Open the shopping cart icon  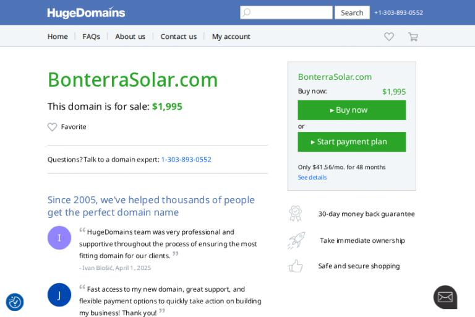click(x=413, y=37)
